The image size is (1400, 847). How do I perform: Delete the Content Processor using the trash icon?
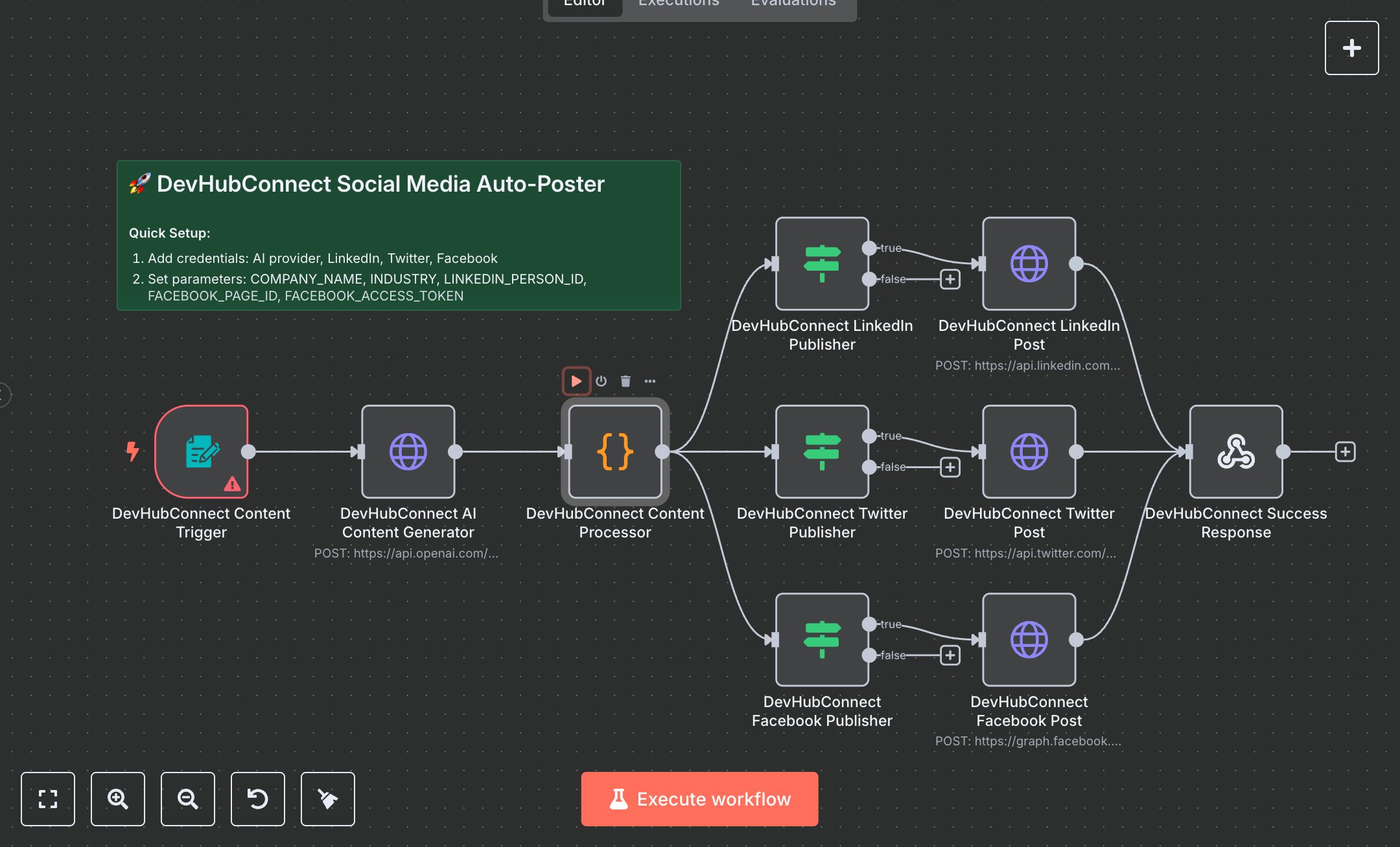625,381
